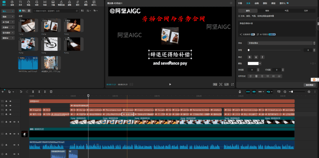Click the undo arrow in timeline toolbar
319x158 pixels.
point(21,92)
